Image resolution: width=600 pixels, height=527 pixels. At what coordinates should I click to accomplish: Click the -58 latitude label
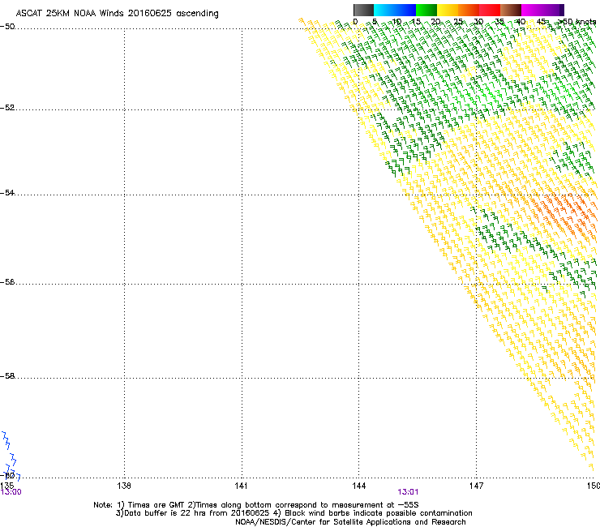coord(7,376)
